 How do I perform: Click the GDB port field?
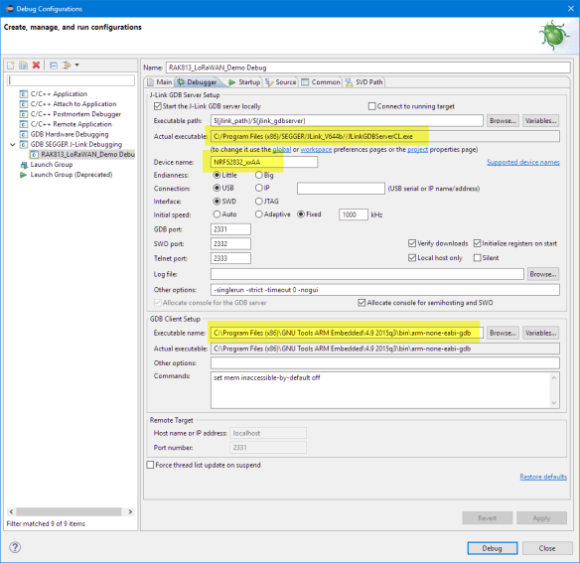[x=230, y=229]
